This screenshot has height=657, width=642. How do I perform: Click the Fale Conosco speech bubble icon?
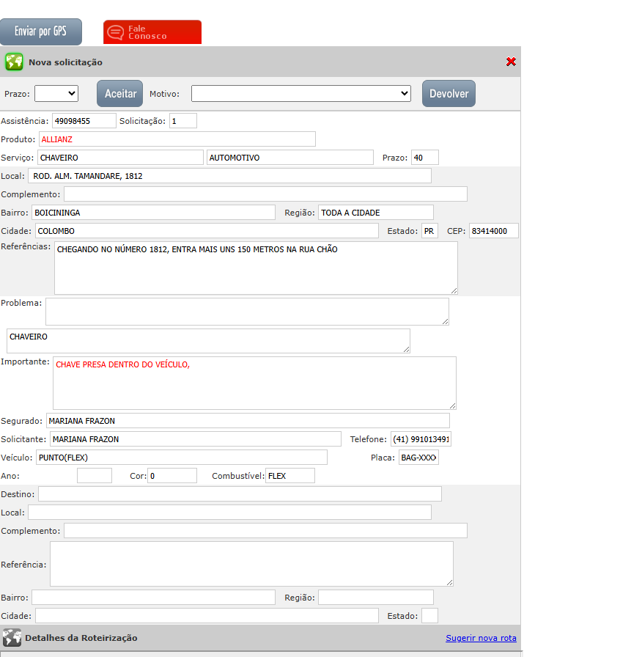[116, 32]
